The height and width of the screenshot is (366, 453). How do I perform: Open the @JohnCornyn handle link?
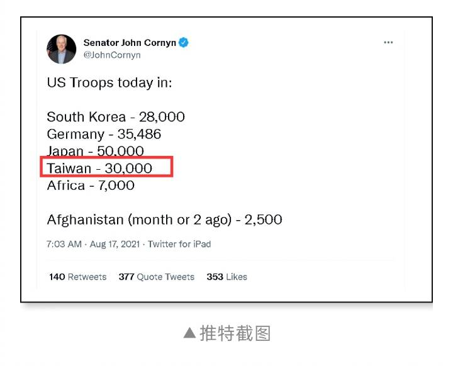click(112, 55)
